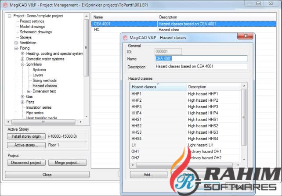The height and width of the screenshot is (196, 282).
Task: Select Storeys tree item
Action: tap(26, 37)
